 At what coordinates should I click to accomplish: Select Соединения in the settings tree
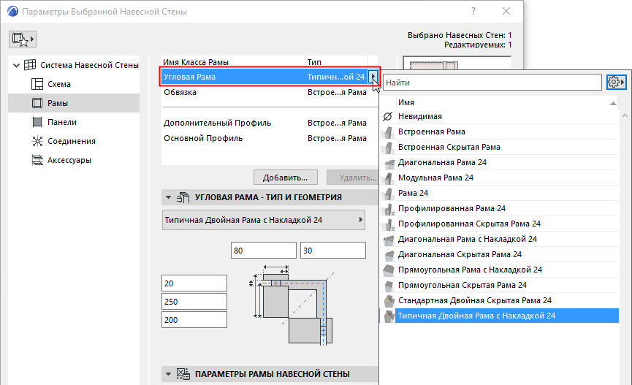pos(72,141)
